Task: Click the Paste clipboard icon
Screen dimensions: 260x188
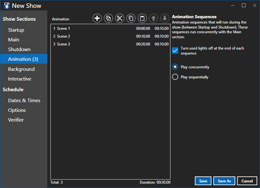Action: tap(142, 18)
